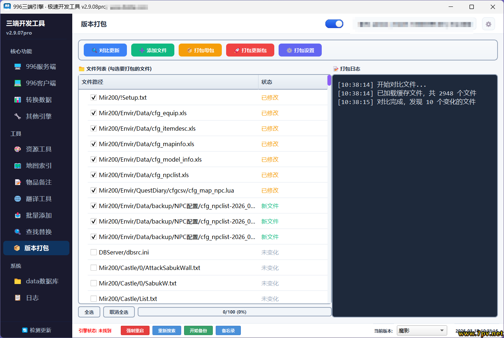Click the packaging progress bar
This screenshot has width=504, height=338.
click(234, 312)
